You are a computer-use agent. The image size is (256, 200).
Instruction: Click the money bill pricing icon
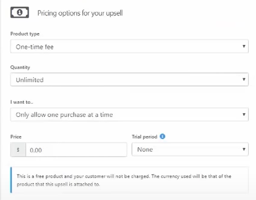(20, 12)
